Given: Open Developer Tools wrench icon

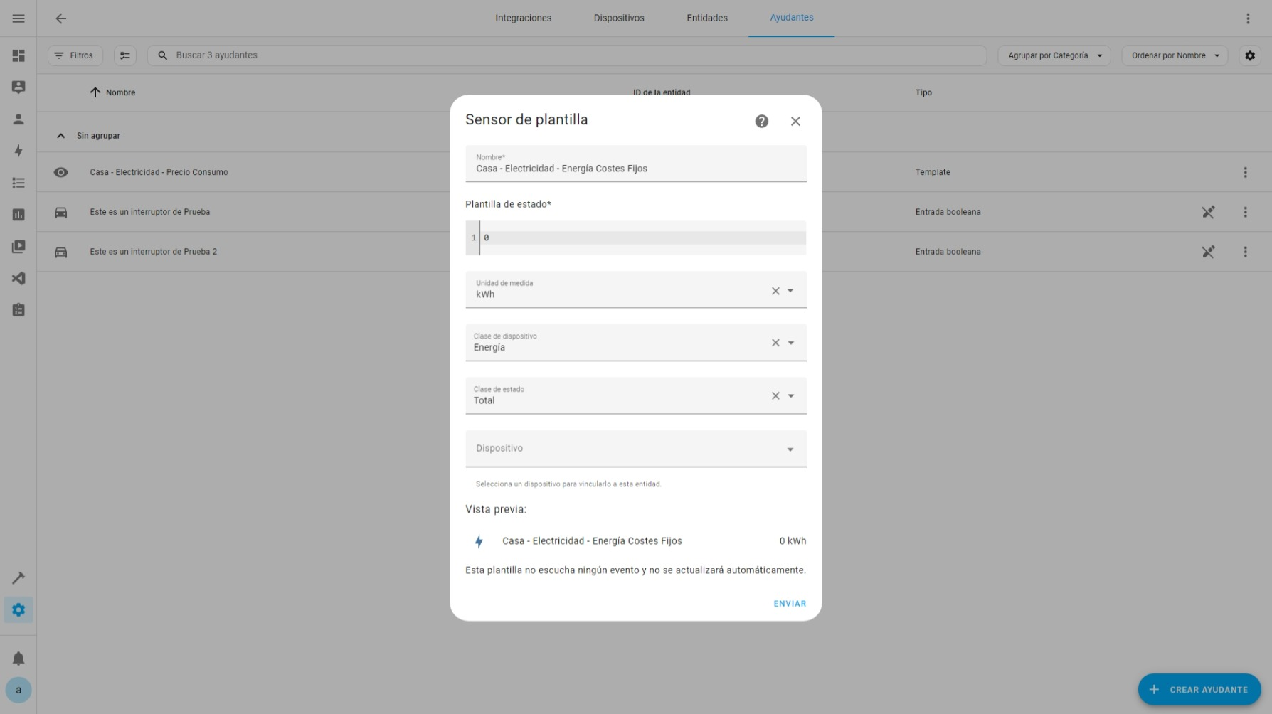Looking at the screenshot, I should point(18,577).
